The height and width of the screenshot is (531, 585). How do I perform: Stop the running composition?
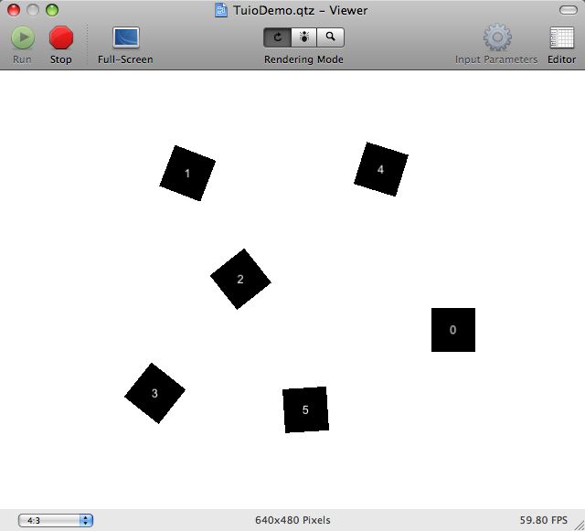pos(61,38)
